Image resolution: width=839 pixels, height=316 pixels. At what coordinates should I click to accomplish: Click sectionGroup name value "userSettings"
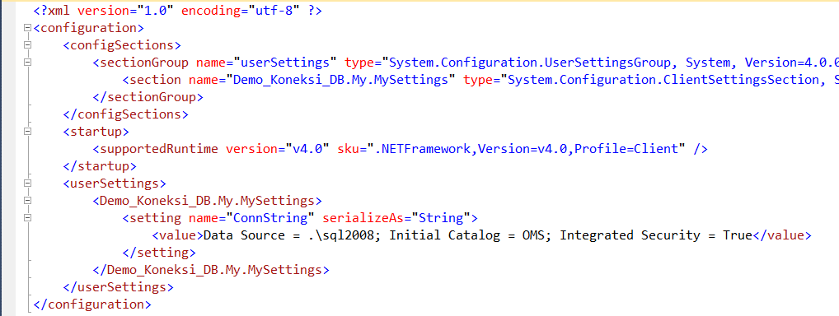(286, 62)
